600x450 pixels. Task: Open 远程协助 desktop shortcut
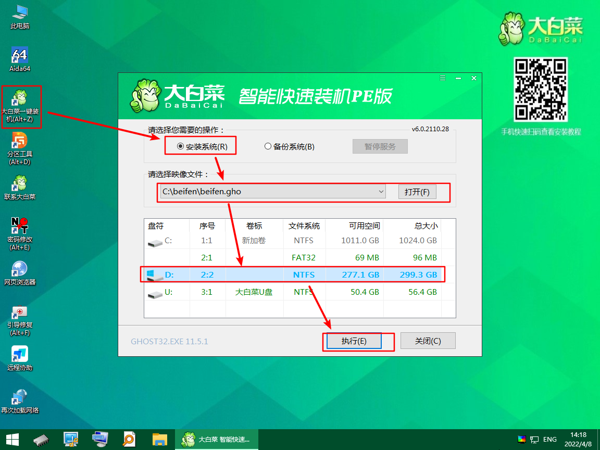(x=19, y=358)
